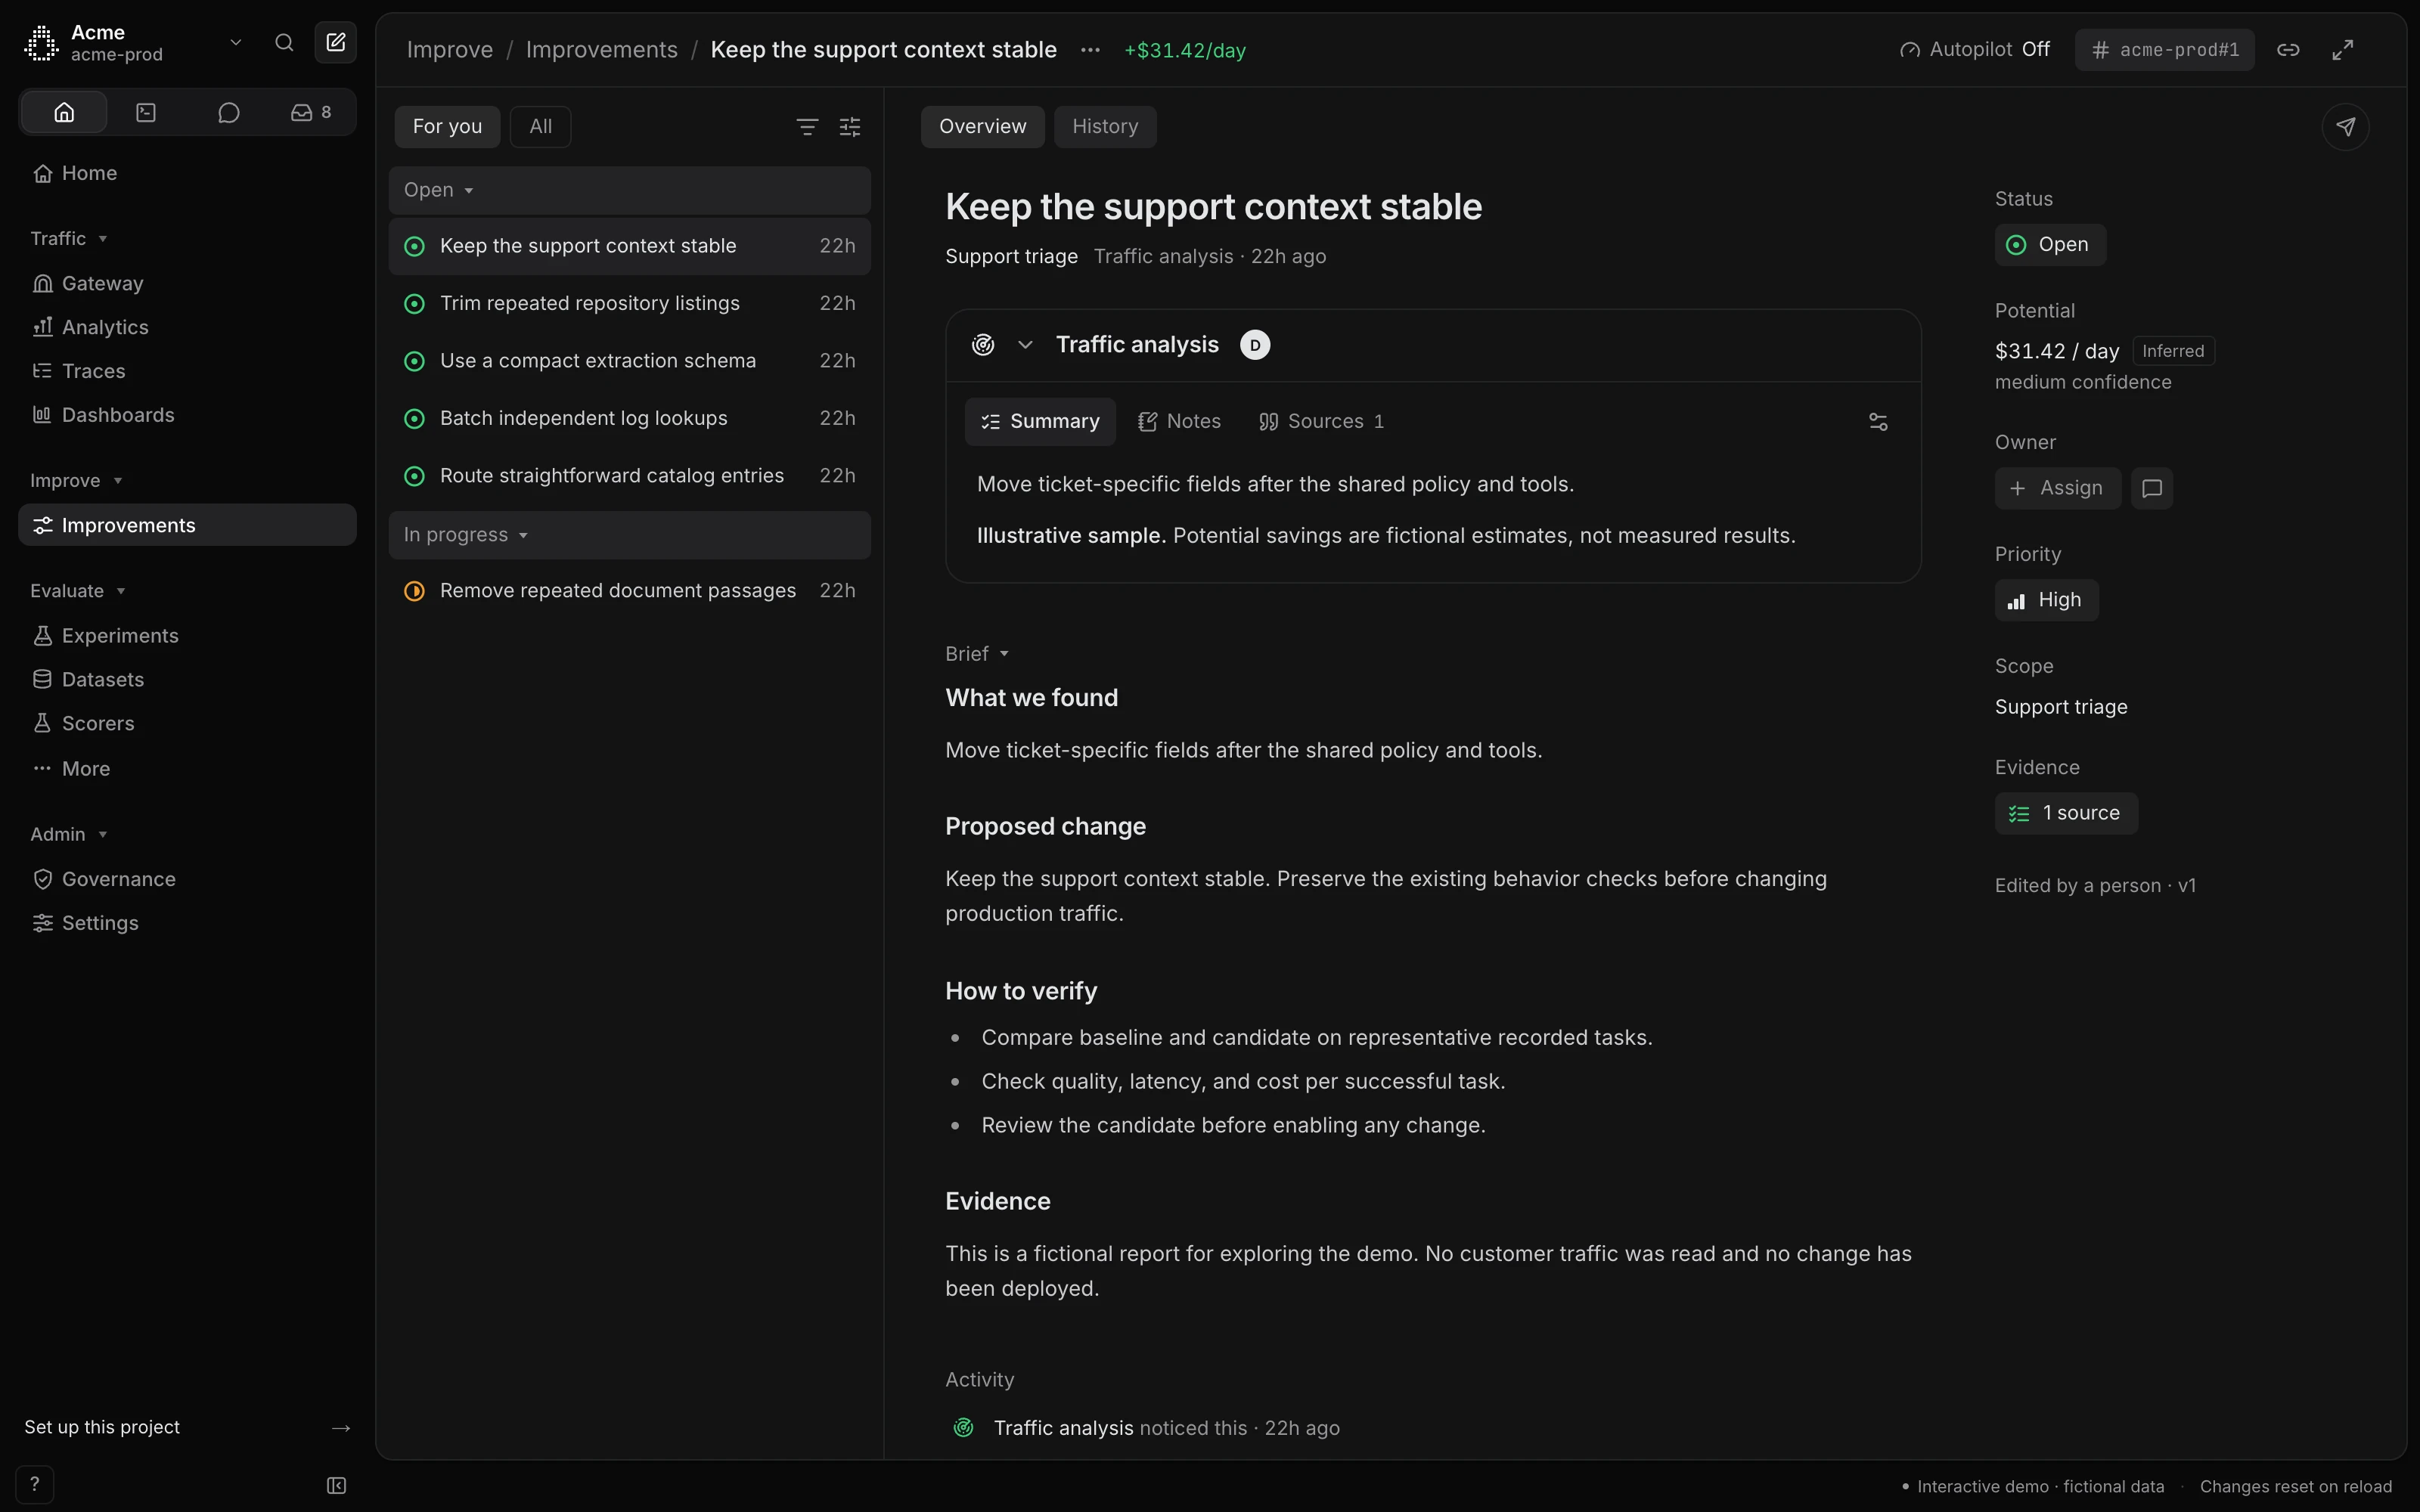Click the help question mark icon

34,1484
